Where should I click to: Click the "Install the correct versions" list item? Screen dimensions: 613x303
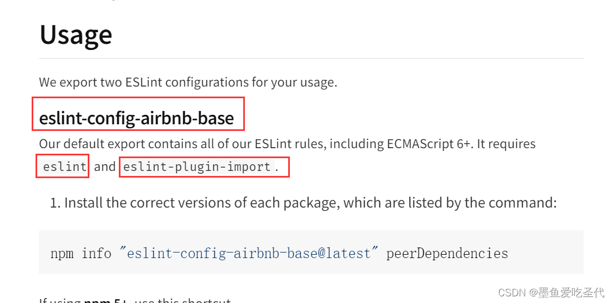click(310, 203)
